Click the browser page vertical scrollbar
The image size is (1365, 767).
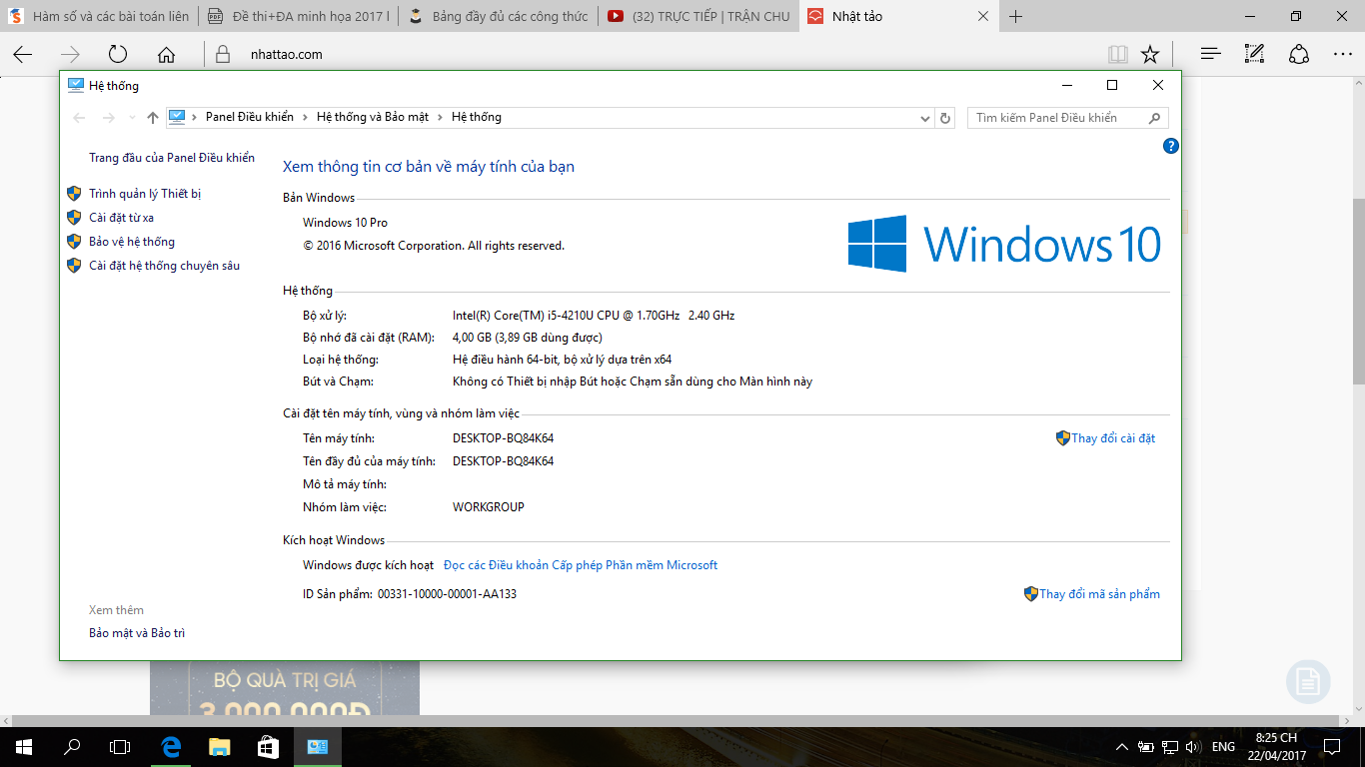1358,290
